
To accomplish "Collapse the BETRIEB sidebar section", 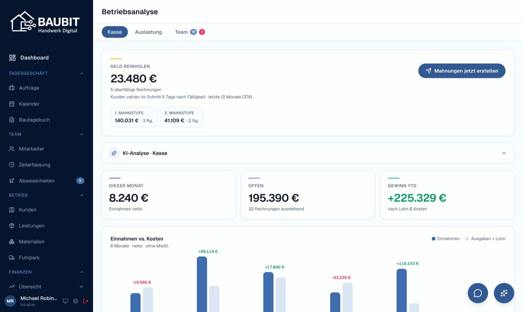I will (82, 195).
